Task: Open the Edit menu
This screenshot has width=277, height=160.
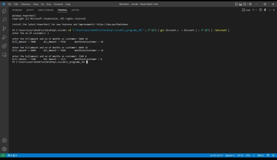Action: 16,4
